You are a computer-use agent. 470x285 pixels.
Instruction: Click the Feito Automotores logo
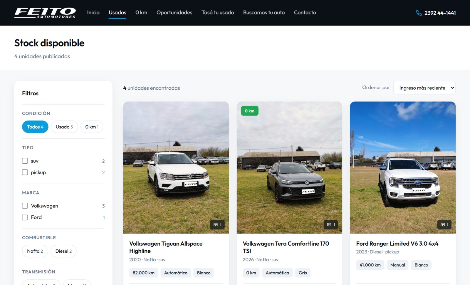[x=45, y=13]
